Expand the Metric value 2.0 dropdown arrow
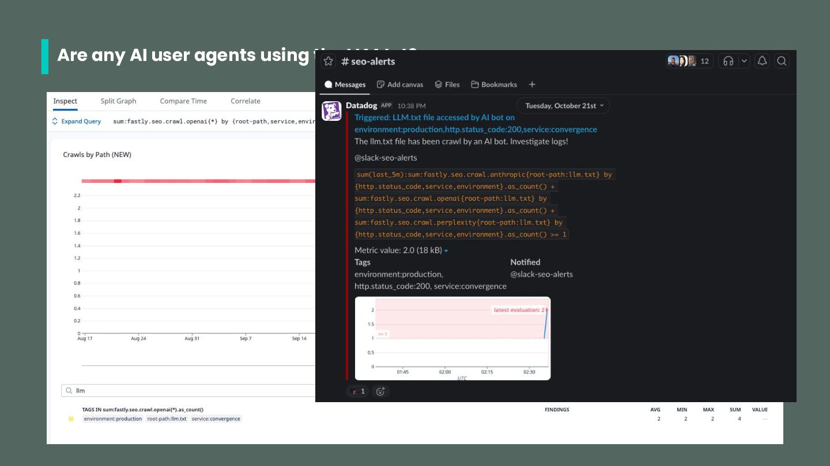The width and height of the screenshot is (830, 466). pos(446,251)
